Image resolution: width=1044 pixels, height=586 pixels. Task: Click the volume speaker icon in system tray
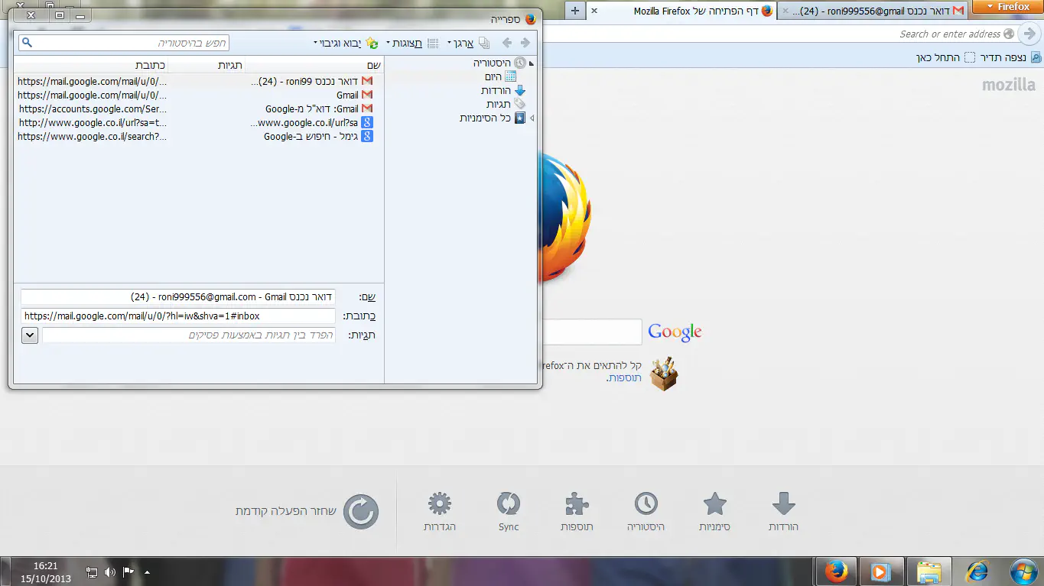109,571
